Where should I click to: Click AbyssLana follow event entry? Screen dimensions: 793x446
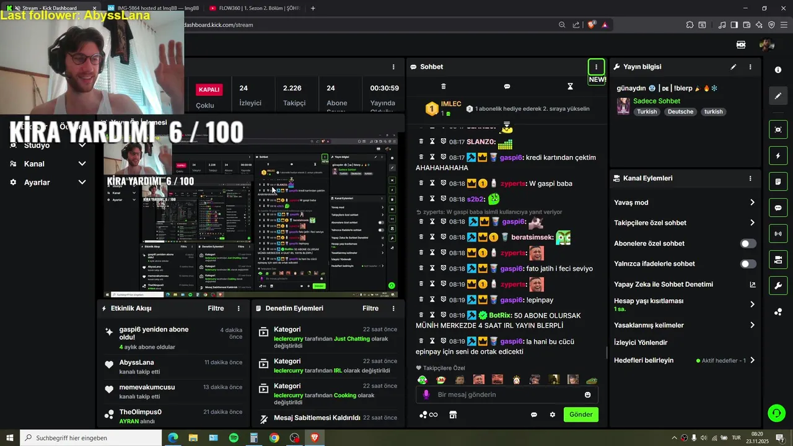pos(173,367)
